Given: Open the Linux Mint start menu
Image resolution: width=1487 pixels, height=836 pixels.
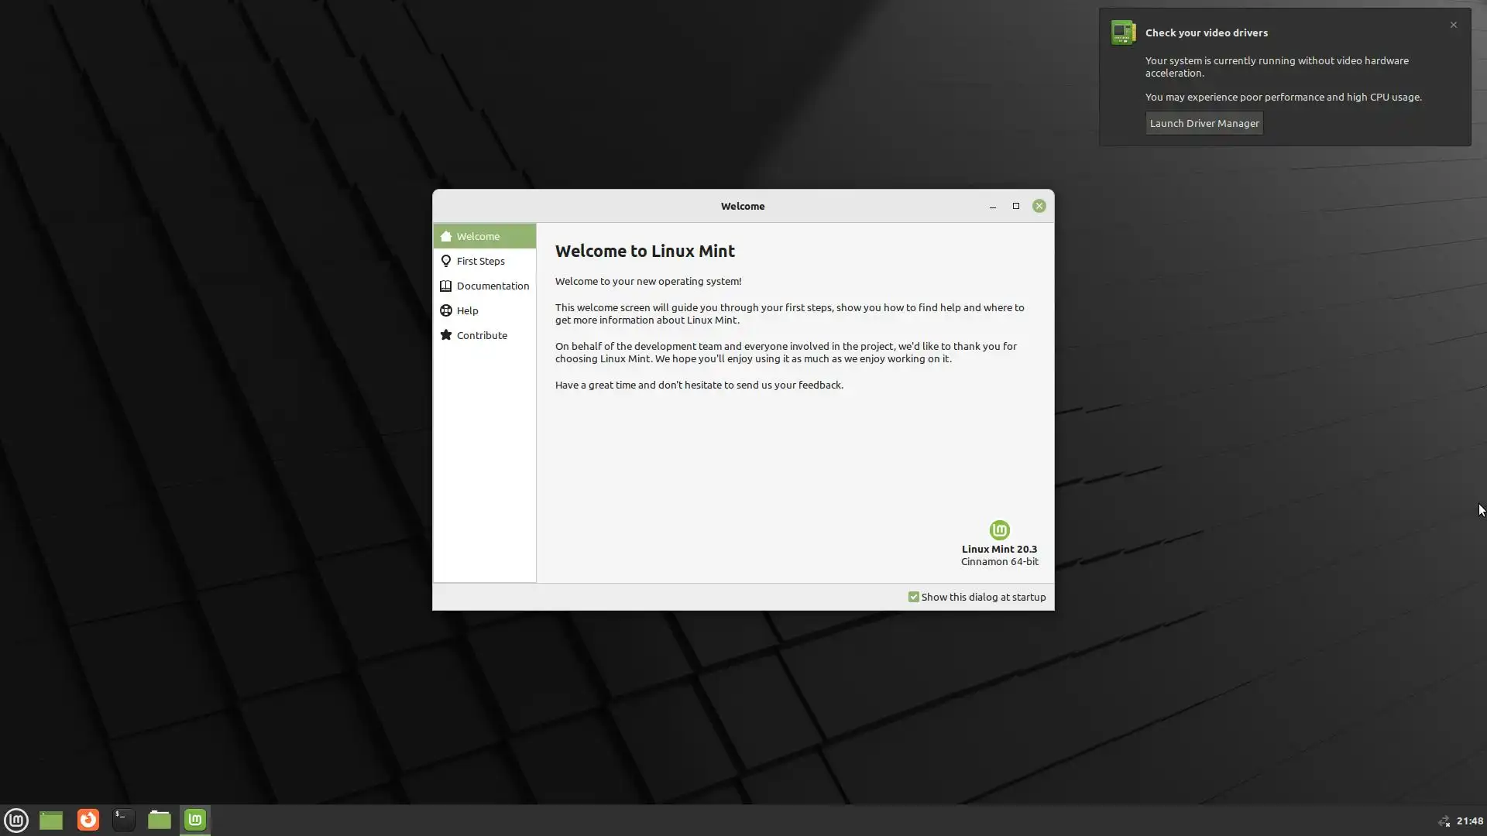Looking at the screenshot, I should tap(16, 820).
